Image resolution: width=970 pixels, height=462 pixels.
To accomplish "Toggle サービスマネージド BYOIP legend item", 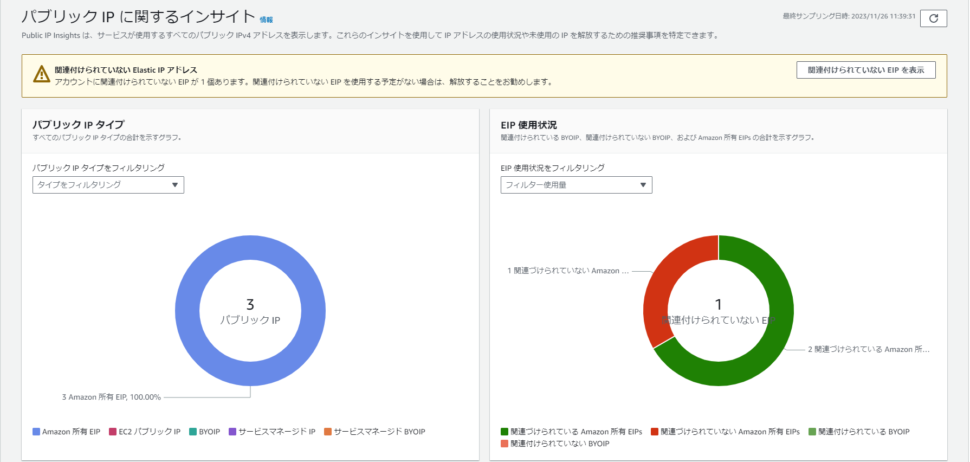I will coord(375,432).
